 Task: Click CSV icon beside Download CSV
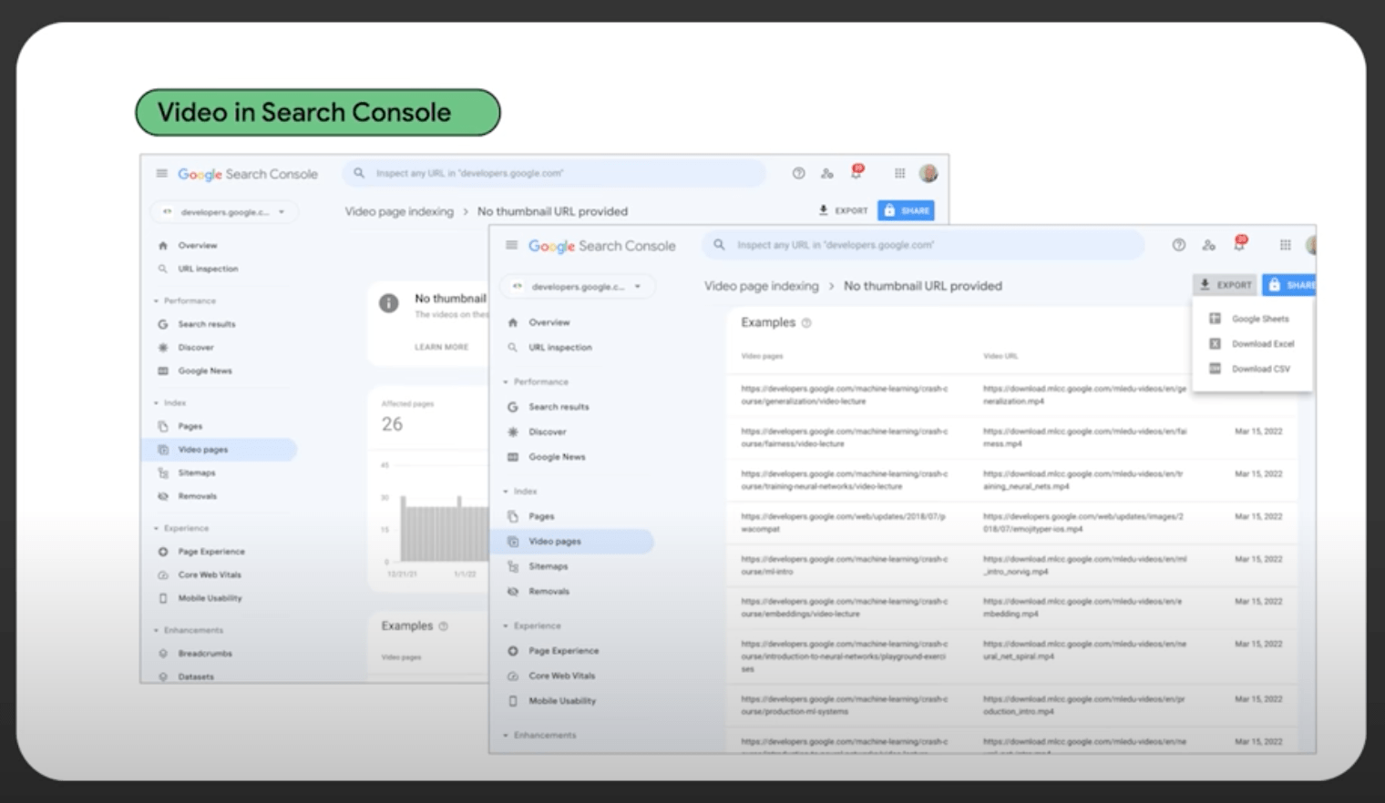coord(1215,369)
